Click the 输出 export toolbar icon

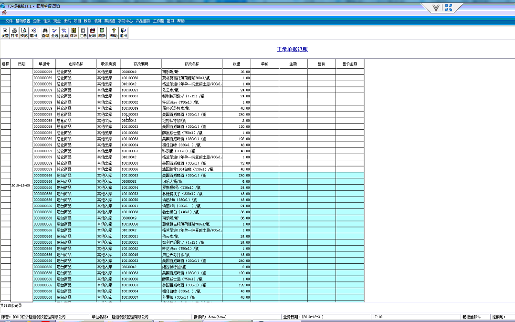point(33,33)
